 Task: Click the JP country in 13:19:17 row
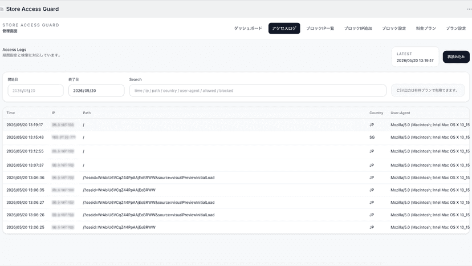pyautogui.click(x=372, y=125)
